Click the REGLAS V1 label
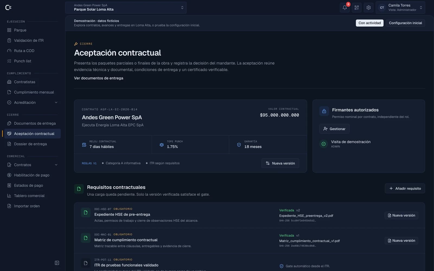 point(89,163)
